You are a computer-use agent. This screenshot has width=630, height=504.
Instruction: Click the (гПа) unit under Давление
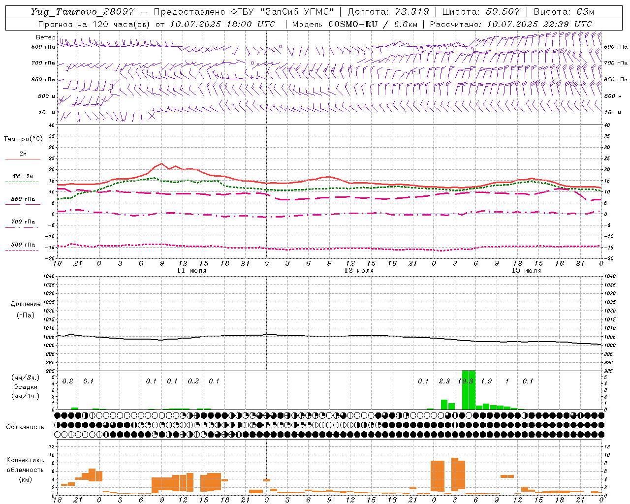pyautogui.click(x=25, y=315)
